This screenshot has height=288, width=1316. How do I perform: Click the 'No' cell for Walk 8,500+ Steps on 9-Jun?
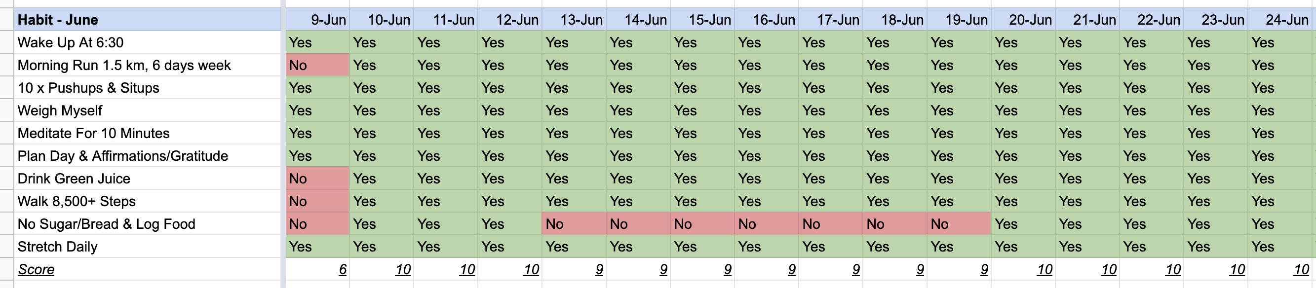point(317,201)
